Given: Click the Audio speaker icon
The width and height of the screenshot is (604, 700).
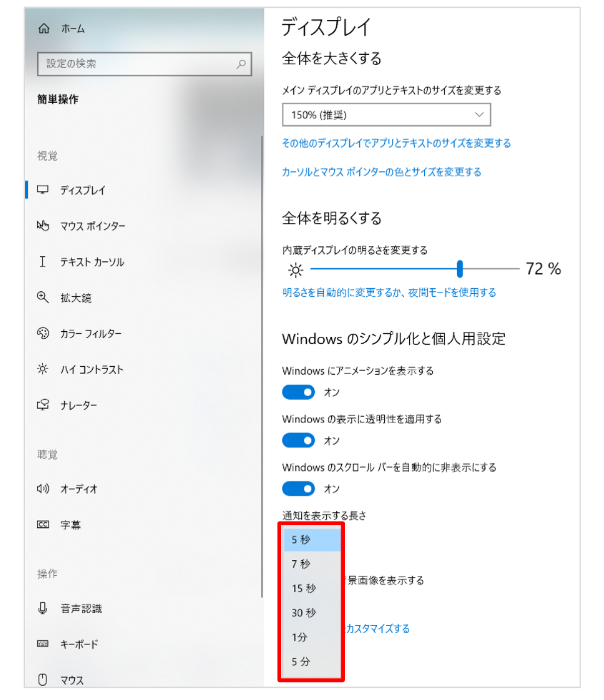Looking at the screenshot, I should tap(43, 488).
